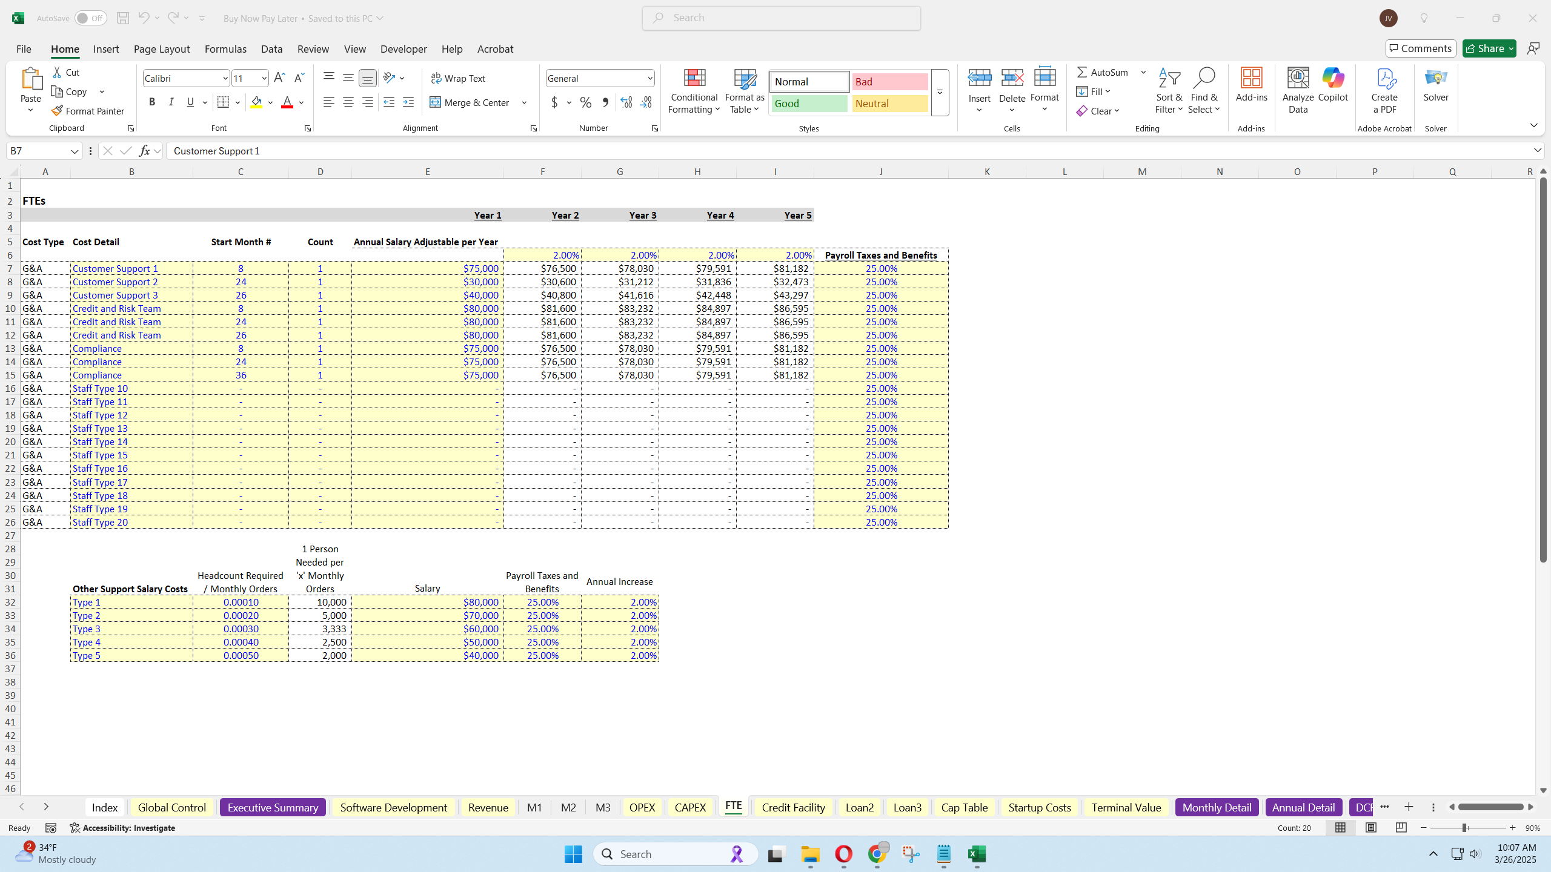The image size is (1551, 872).
Task: Apply the red font color swatch
Action: coord(287,103)
